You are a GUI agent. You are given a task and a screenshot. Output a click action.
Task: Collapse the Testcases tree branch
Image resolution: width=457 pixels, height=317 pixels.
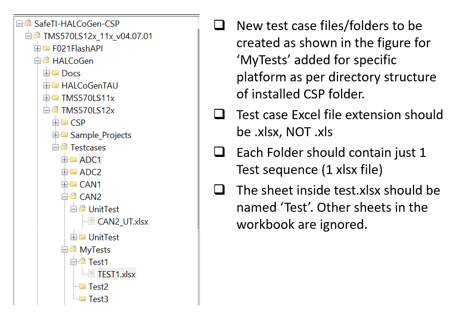coord(56,147)
